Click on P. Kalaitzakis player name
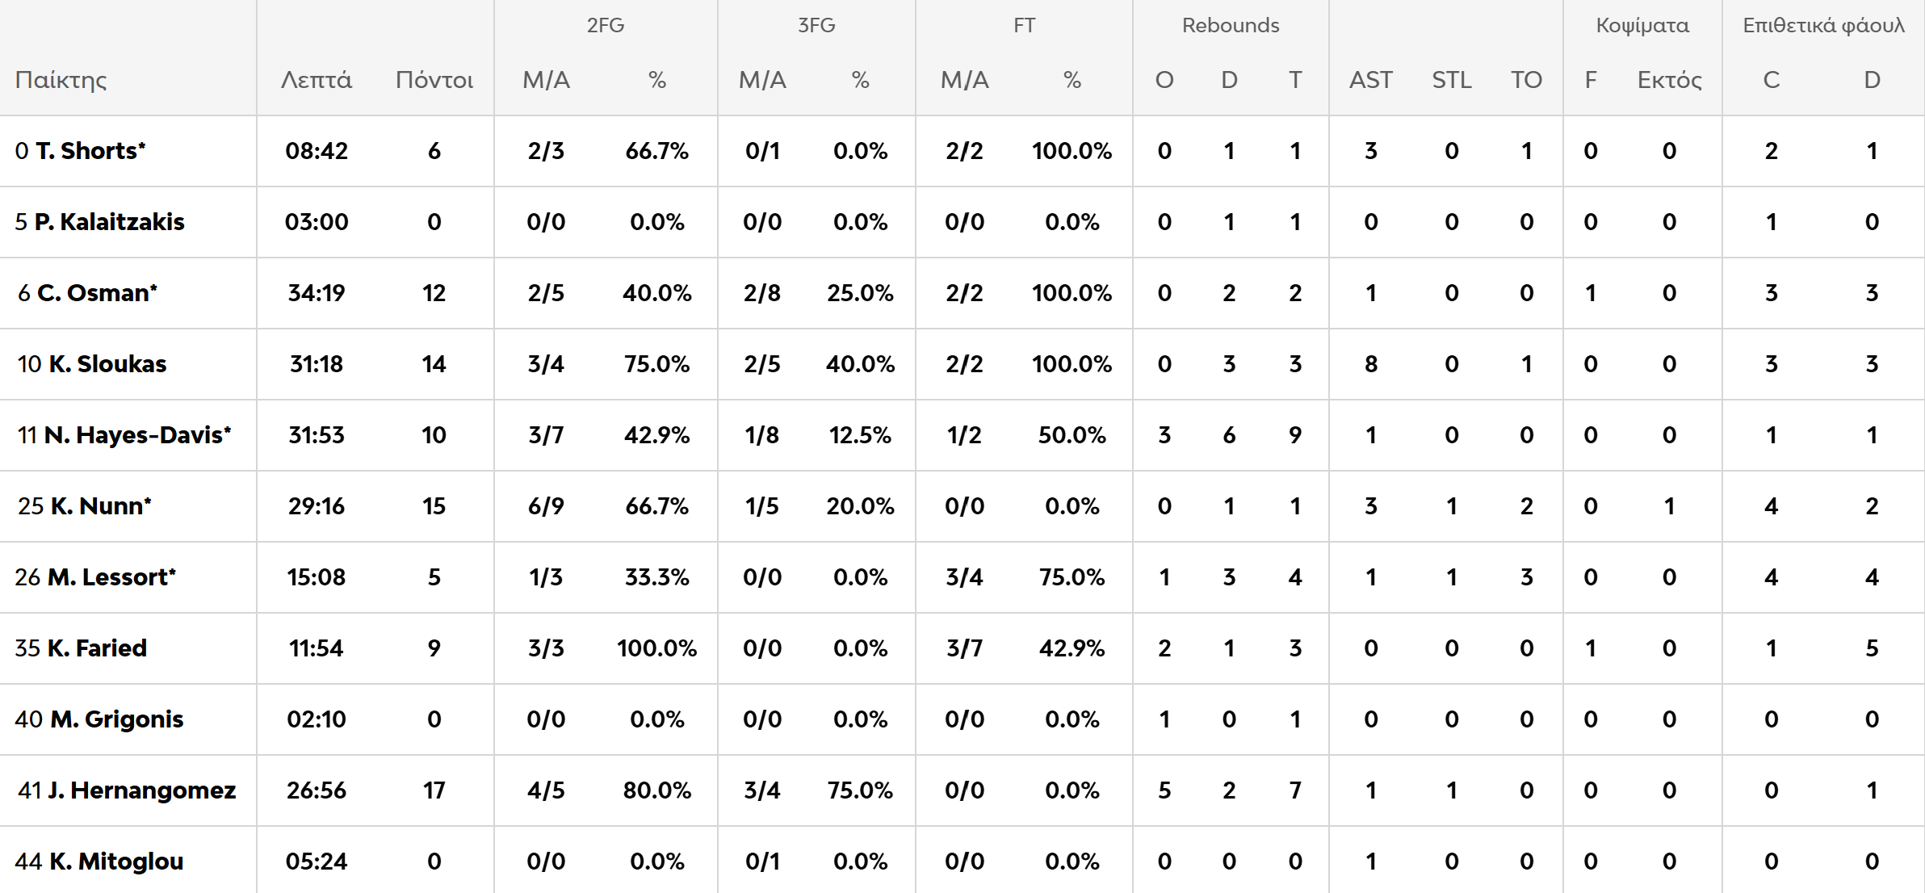The image size is (1925, 893). tap(109, 222)
